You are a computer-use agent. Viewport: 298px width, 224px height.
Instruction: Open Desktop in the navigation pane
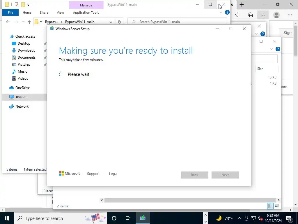[24, 43]
